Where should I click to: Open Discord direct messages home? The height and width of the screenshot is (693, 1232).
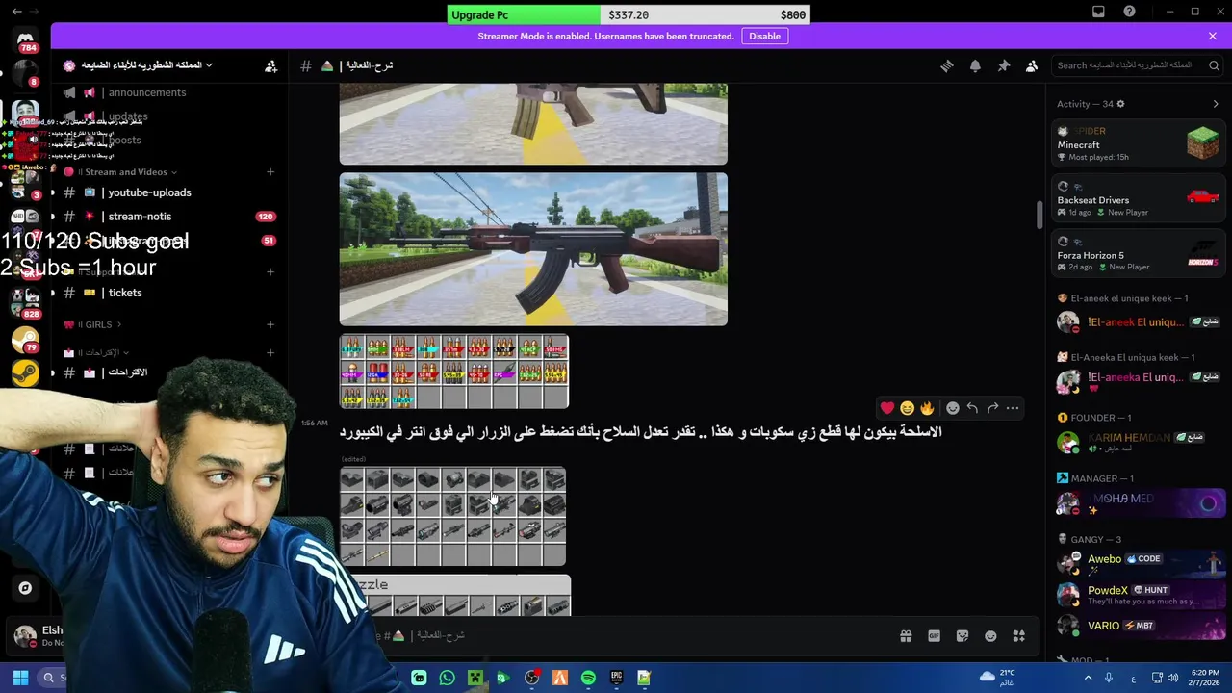coord(25,38)
